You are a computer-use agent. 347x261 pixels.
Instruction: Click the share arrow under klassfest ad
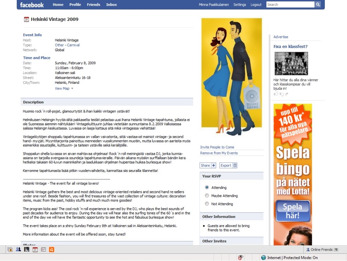coord(287,94)
